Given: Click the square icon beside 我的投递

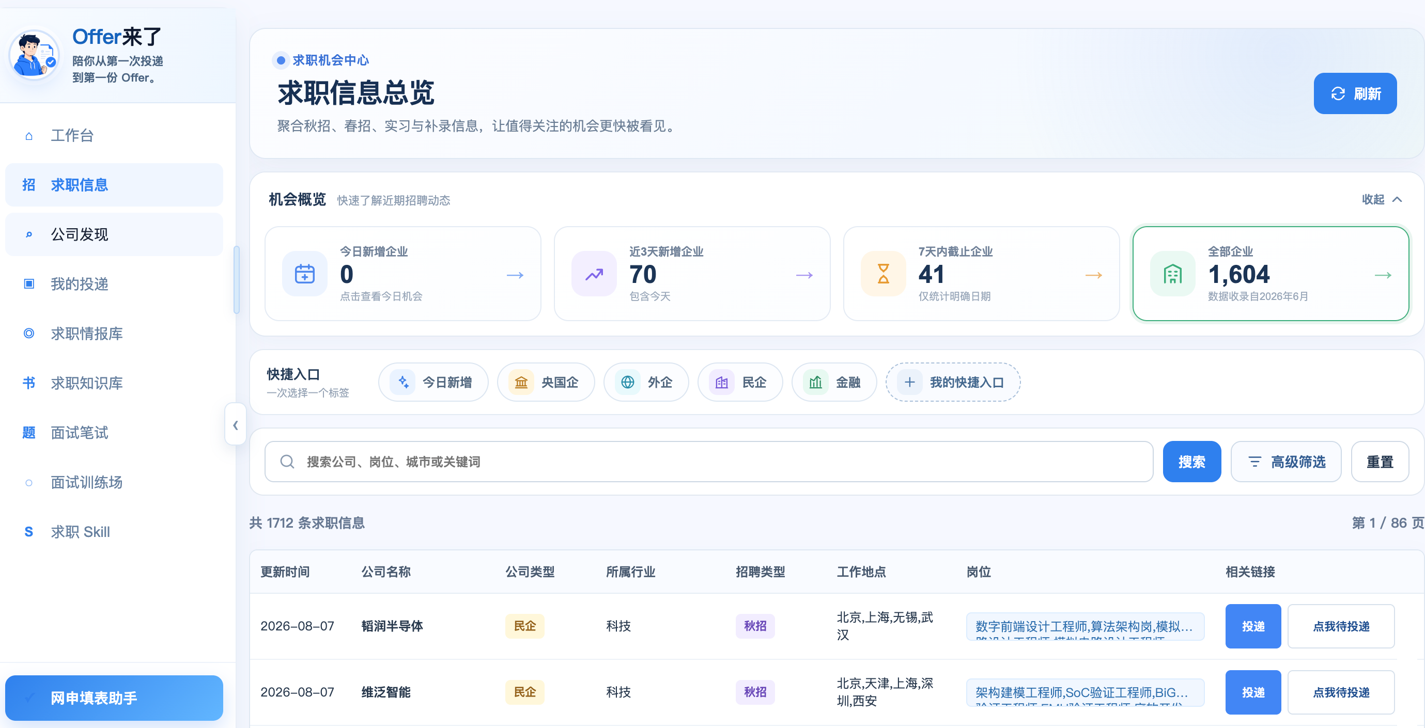Looking at the screenshot, I should pyautogui.click(x=29, y=283).
